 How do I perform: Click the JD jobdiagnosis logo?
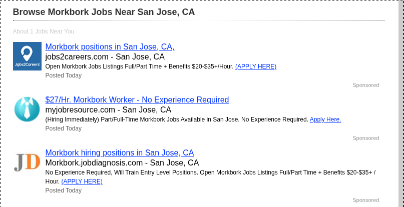pos(27,162)
